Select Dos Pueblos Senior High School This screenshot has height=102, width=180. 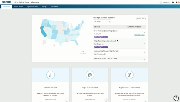106,31
